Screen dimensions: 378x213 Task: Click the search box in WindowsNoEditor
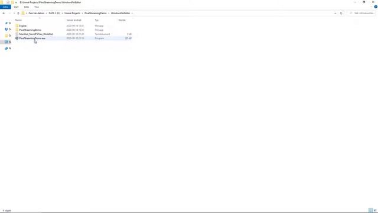[362, 13]
